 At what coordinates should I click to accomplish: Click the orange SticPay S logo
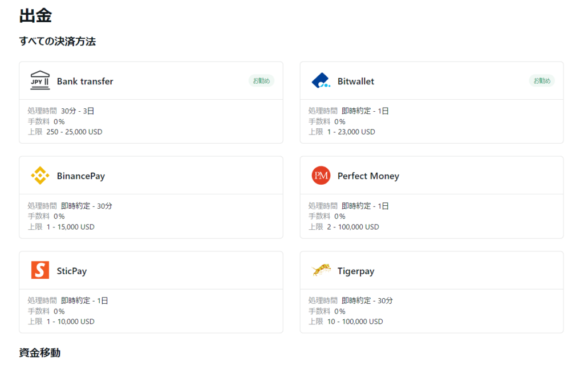(40, 270)
